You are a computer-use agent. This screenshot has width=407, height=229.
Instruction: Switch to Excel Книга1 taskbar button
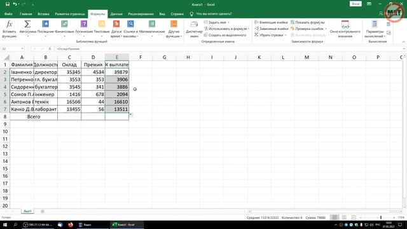[127, 225]
